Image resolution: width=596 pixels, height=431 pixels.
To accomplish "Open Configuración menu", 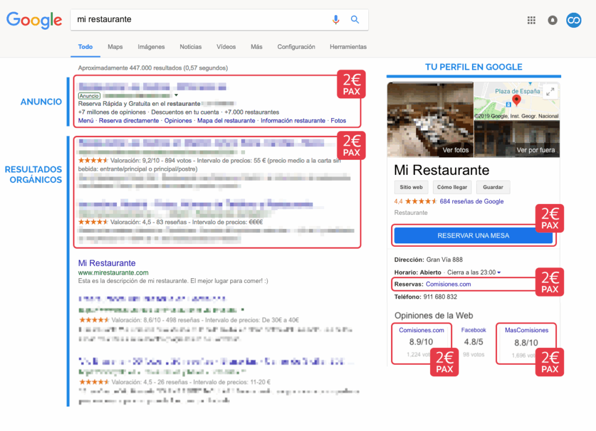I will point(296,46).
